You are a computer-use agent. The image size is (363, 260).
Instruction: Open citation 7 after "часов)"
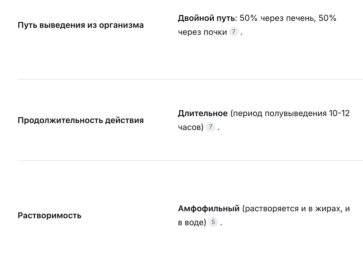click(211, 127)
